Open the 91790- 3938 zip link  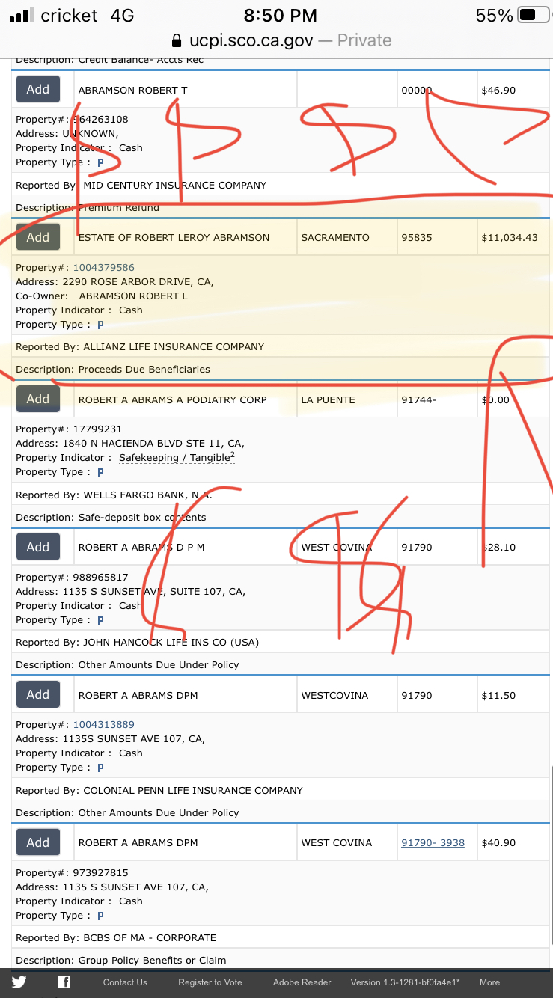pos(433,842)
